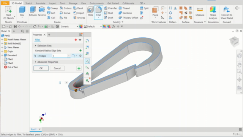Save the document from quick access toolbar

click(x=15, y=27)
